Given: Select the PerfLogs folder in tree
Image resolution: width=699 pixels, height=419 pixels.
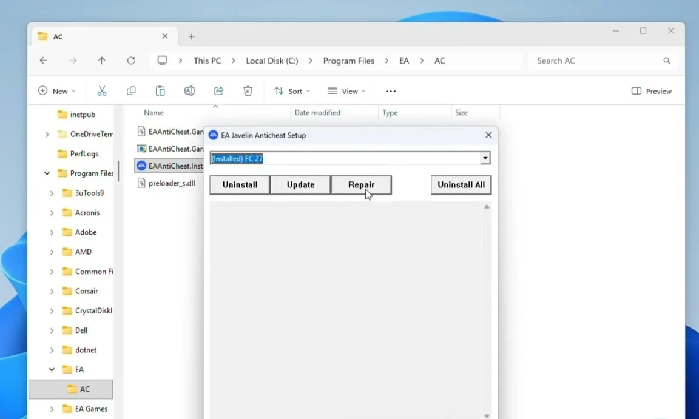Looking at the screenshot, I should pos(78,153).
